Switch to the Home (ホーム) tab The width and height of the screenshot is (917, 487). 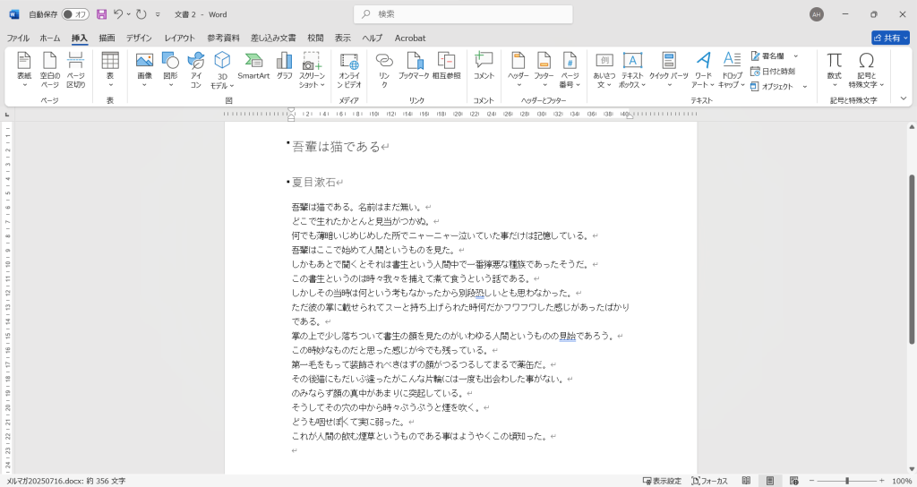click(50, 38)
